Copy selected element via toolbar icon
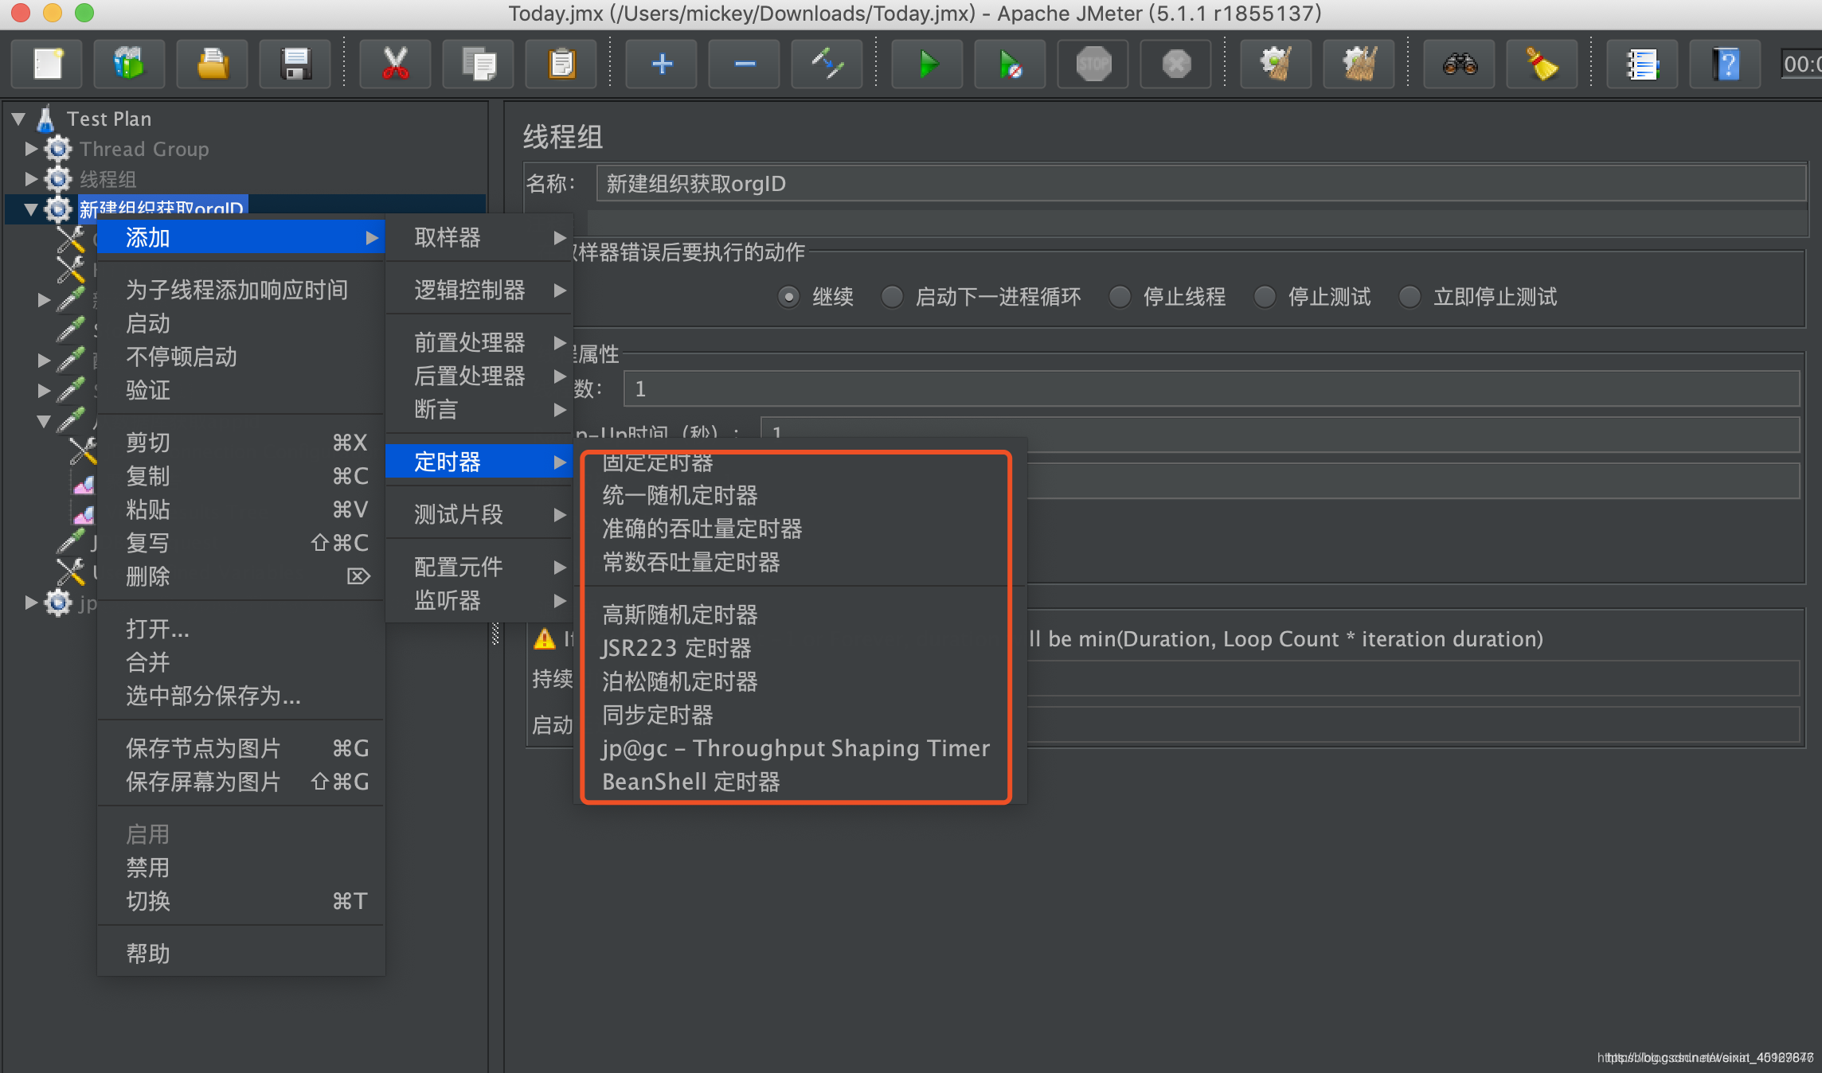 coord(479,64)
